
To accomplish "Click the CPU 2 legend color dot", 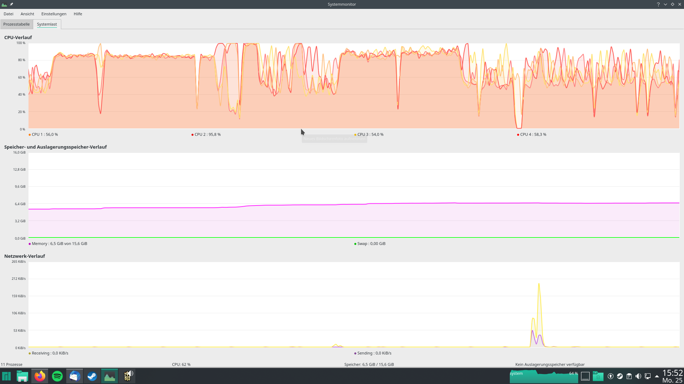I will [192, 135].
